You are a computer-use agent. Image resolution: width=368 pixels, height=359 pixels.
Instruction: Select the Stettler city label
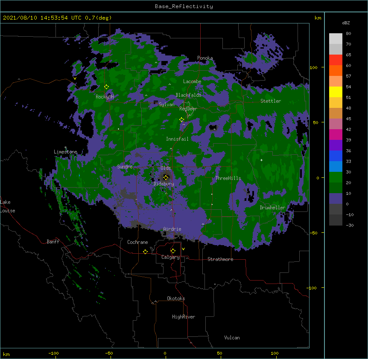click(x=271, y=101)
